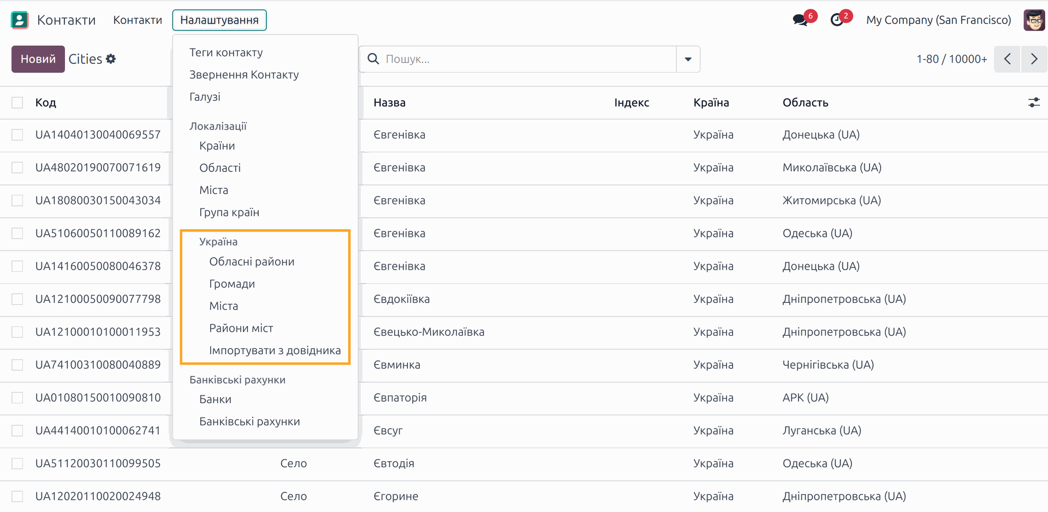
Task: Open the Євтодія row
Action: tap(524, 463)
